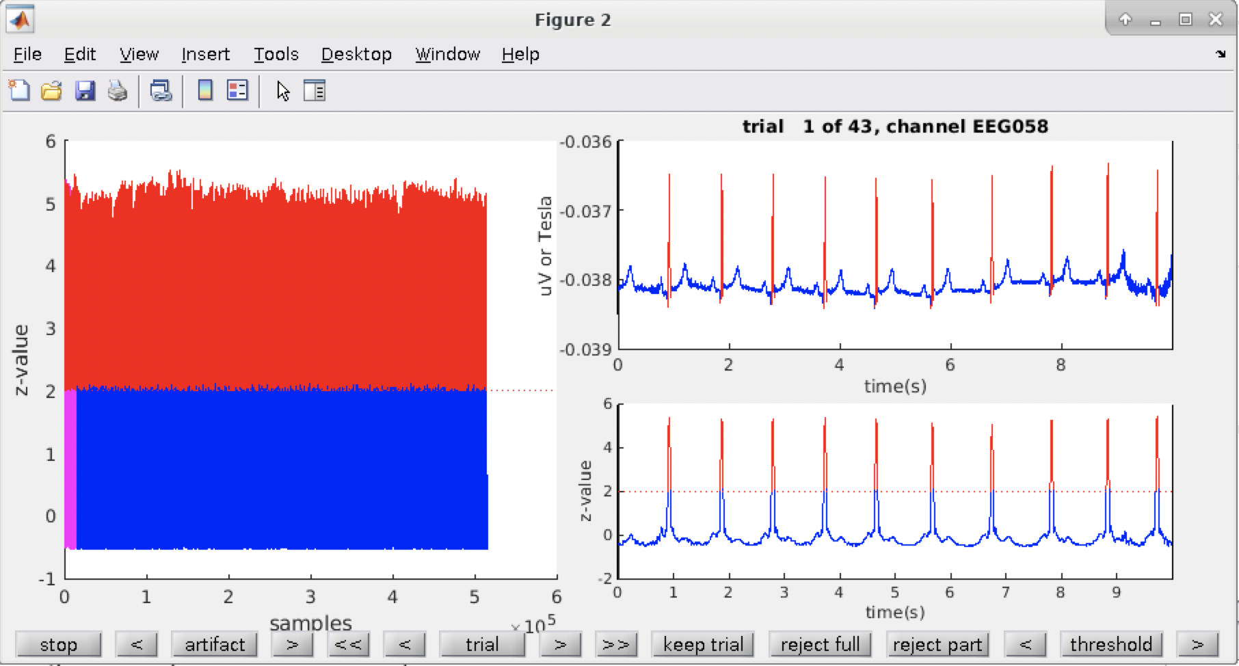This screenshot has height=666, width=1239.
Task: Click title 'trial 1 of 43, channel EEG058'
Action: 895,126
